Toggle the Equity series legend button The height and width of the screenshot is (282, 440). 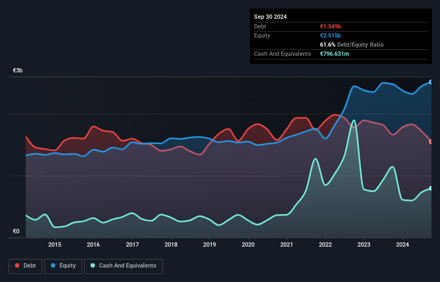pos(63,266)
